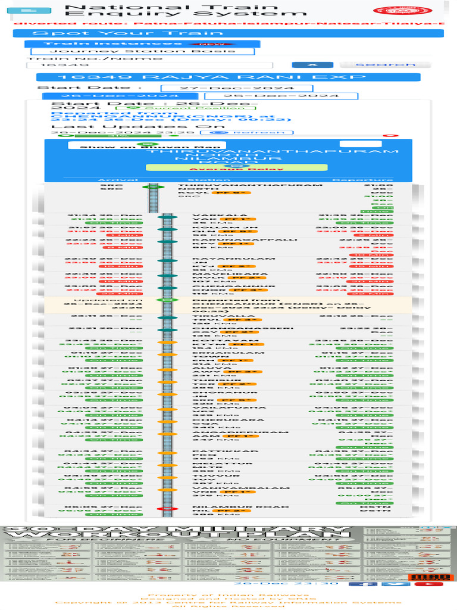Screen dimensions: 457x610
Task: Click the Departed from CHENGANNUR status text
Action: [171, 117]
